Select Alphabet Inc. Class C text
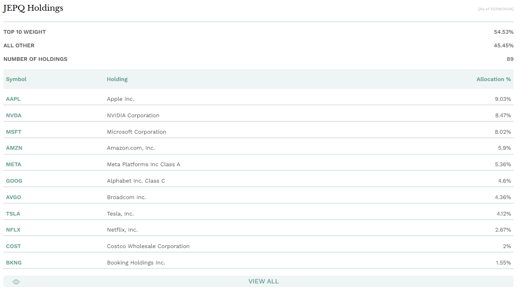Viewport: 521px width, 290px height. [136, 181]
